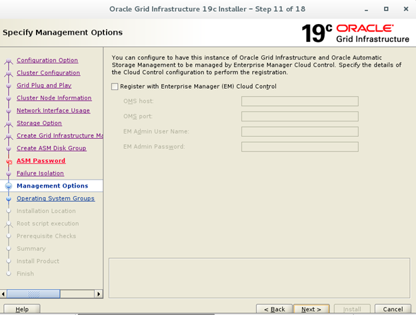Close the installer window

(406, 9)
